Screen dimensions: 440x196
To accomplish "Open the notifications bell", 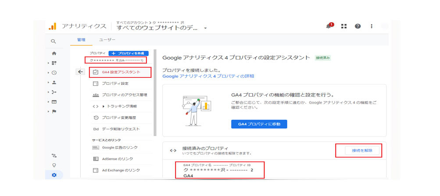I will point(329,26).
